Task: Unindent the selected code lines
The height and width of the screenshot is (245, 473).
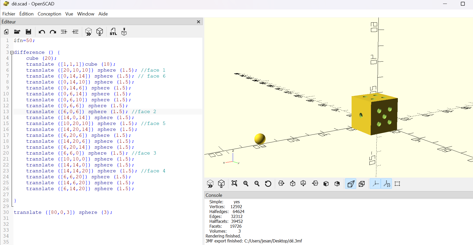Action: click(64, 32)
